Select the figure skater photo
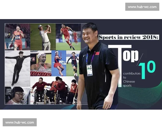This screenshot has height=129, width=162. (18, 69)
